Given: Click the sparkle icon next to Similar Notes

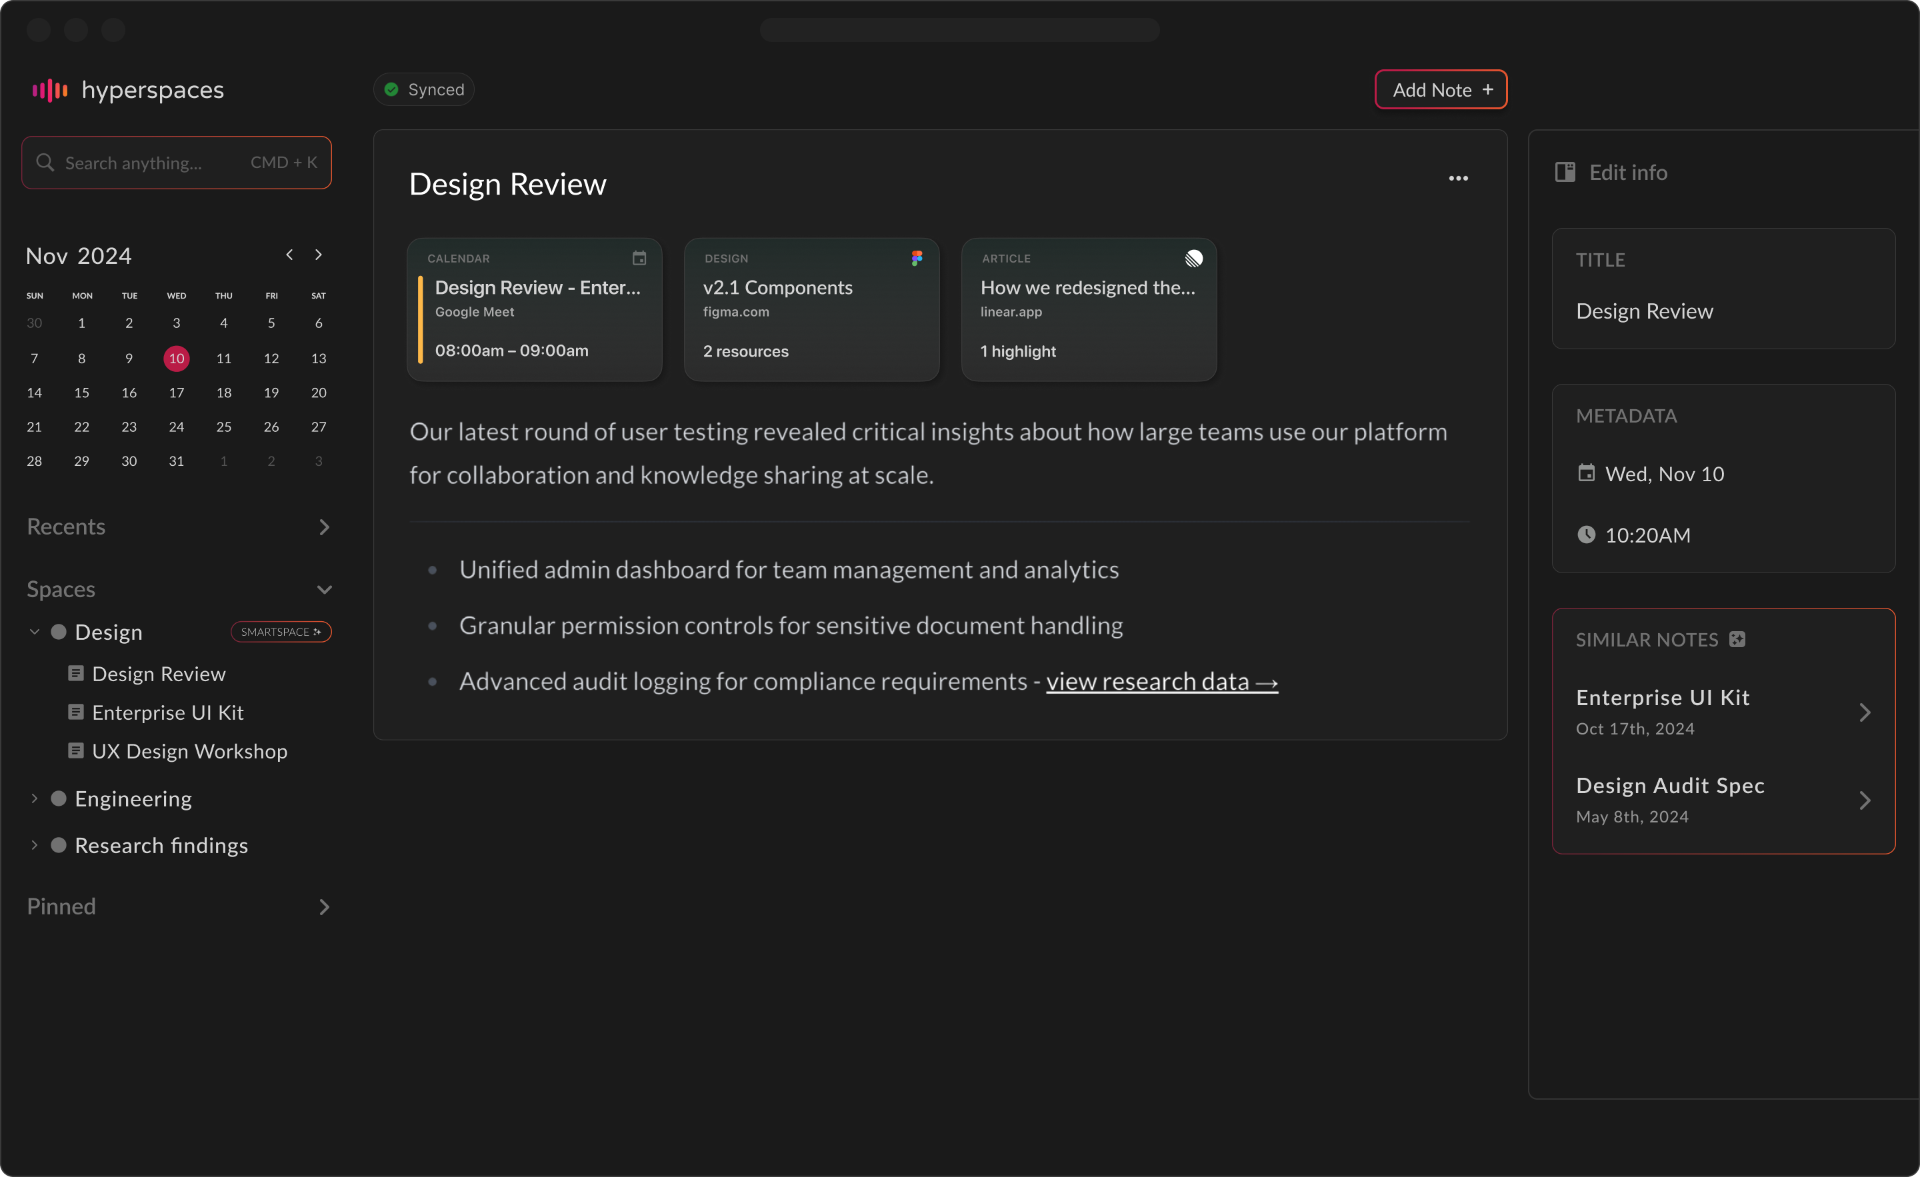Looking at the screenshot, I should coord(1737,640).
